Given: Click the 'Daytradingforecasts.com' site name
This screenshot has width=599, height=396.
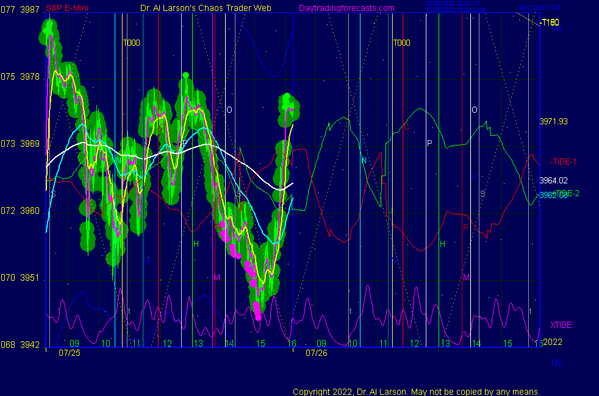Looking at the screenshot, I should pyautogui.click(x=346, y=8).
